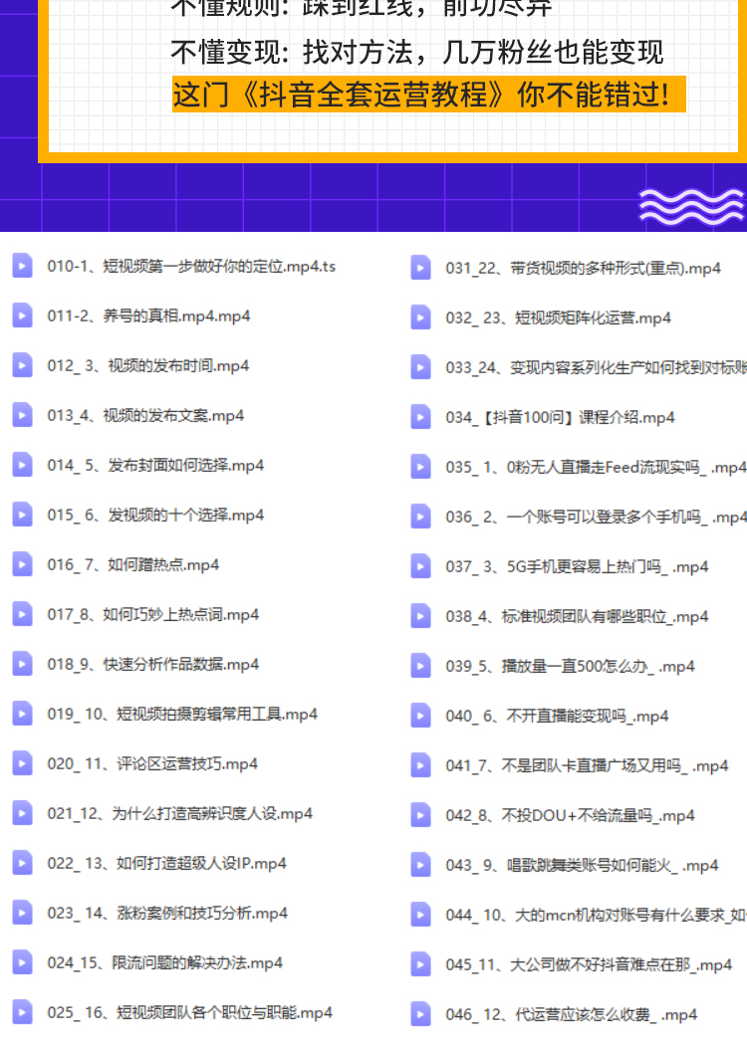747x1046 pixels.
Task: Open file 038_4、标准视频团队有哪些职位
Action: click(577, 616)
